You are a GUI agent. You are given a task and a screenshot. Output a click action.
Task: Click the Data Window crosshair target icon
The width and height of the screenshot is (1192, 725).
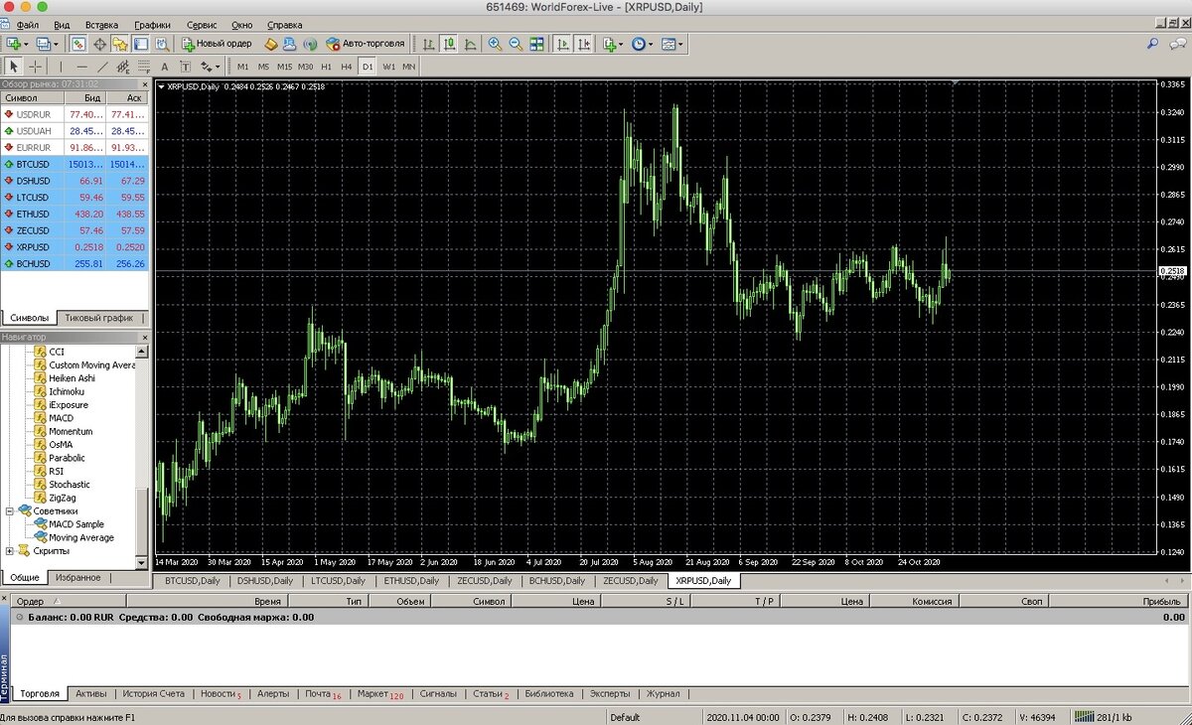tap(99, 44)
